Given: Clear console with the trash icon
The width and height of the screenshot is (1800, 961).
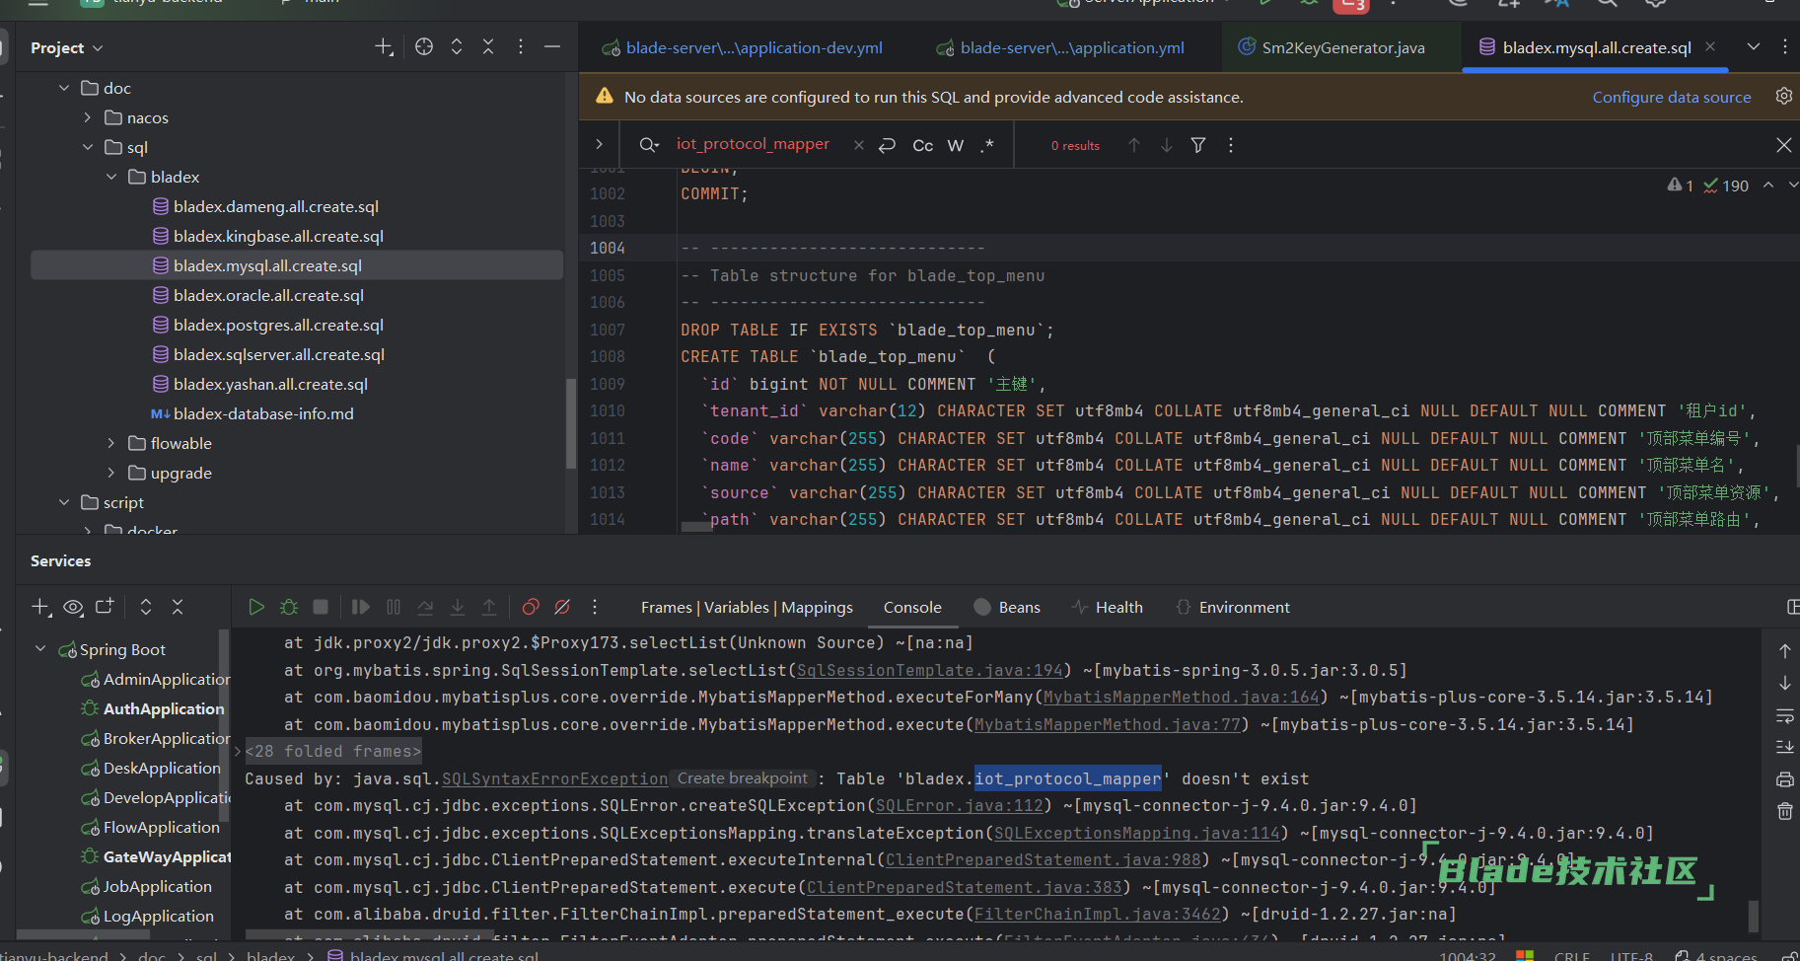Looking at the screenshot, I should tap(1785, 811).
